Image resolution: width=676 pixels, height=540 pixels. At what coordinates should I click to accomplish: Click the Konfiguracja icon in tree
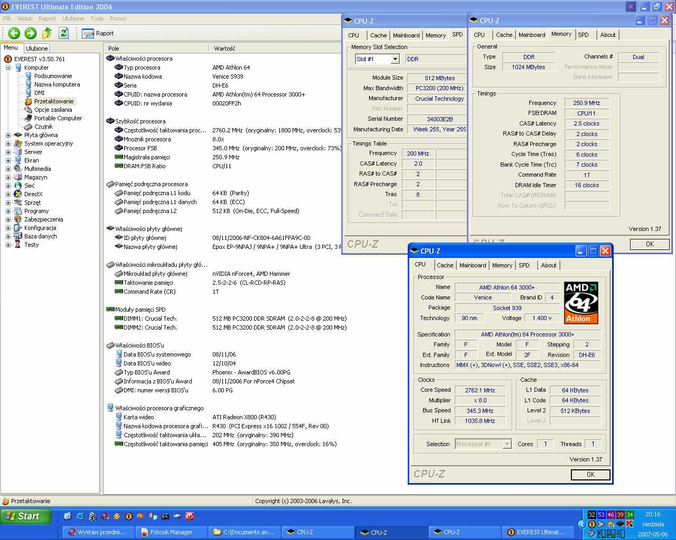click(18, 228)
